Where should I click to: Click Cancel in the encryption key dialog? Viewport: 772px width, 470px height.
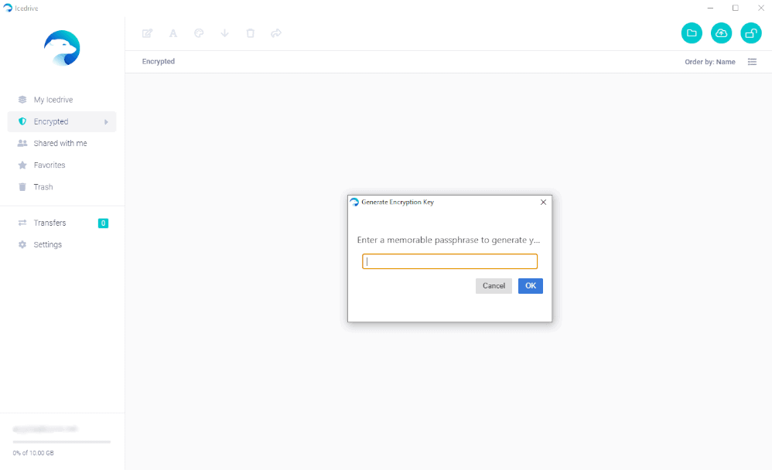(x=494, y=285)
